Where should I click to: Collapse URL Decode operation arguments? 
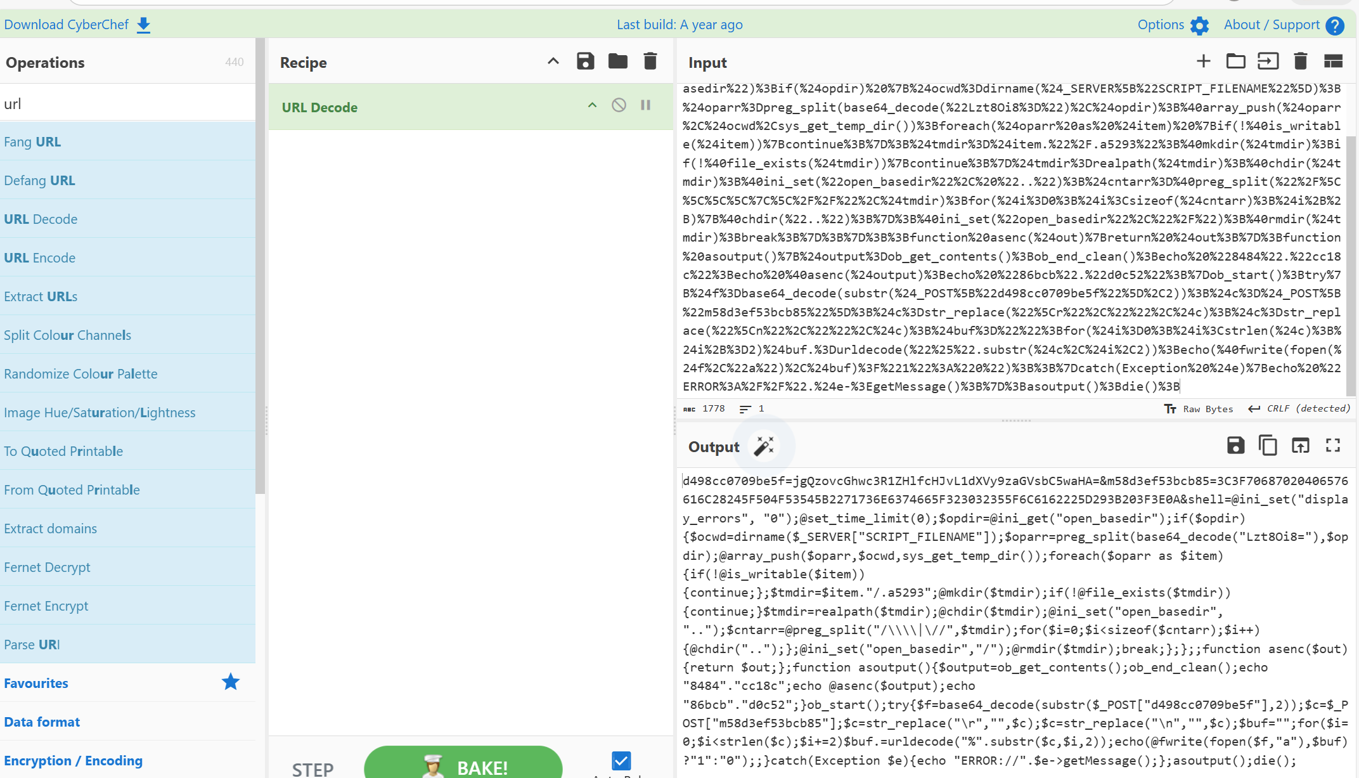point(592,105)
